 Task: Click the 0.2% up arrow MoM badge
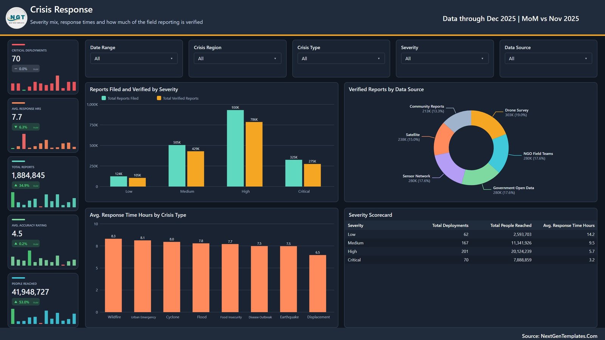(26, 244)
